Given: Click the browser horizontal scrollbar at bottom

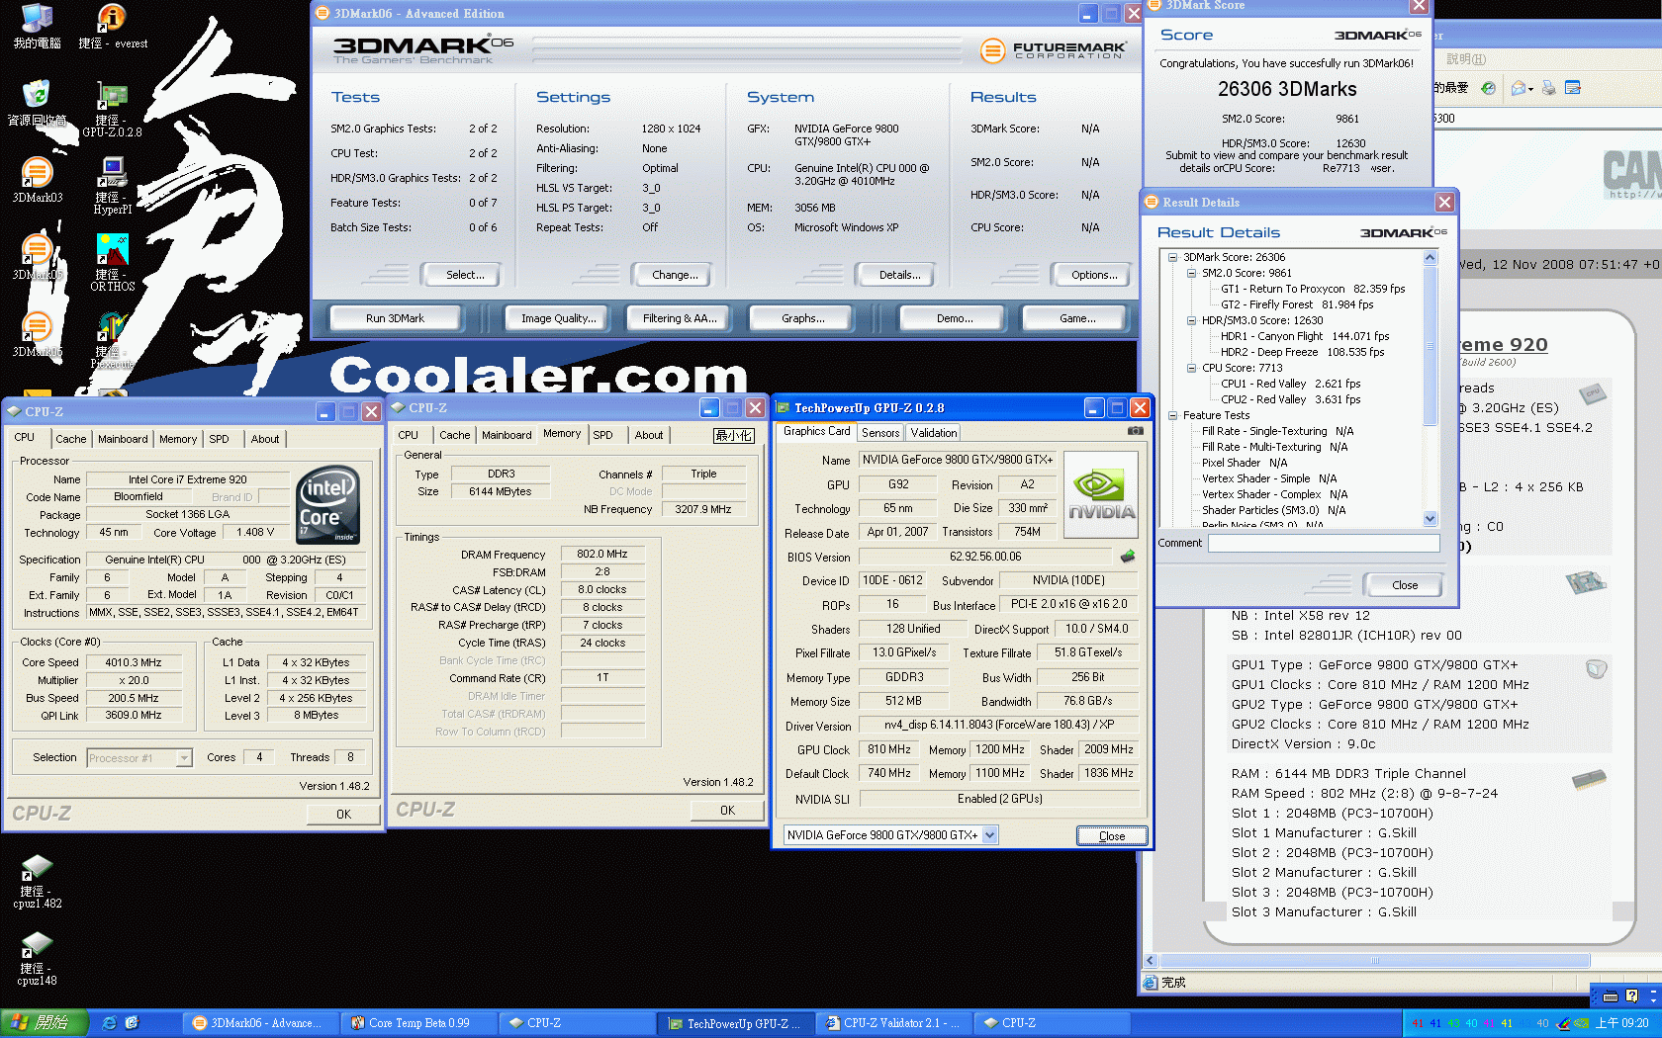Looking at the screenshot, I should tap(1375, 961).
